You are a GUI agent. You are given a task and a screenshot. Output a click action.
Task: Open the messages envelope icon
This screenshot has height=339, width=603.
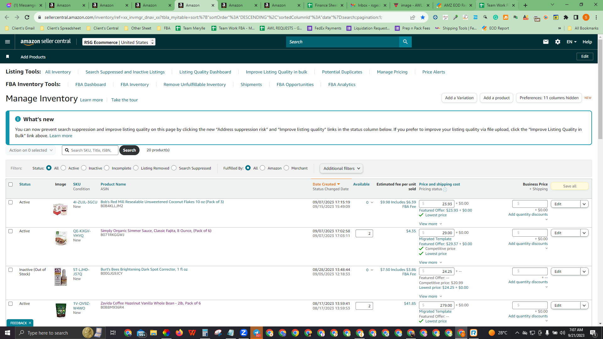546,42
